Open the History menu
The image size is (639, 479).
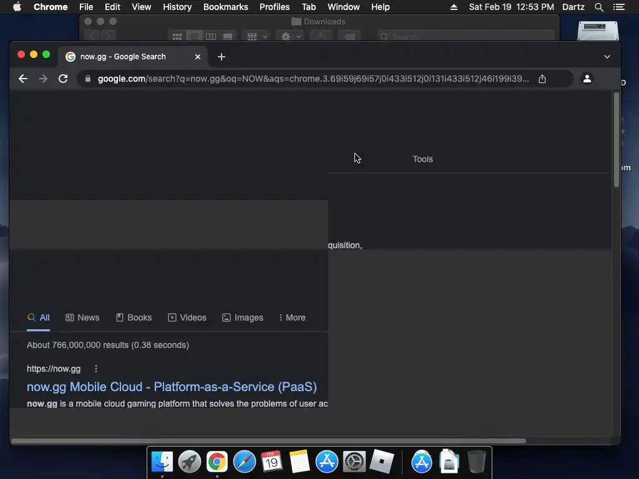pyautogui.click(x=177, y=7)
